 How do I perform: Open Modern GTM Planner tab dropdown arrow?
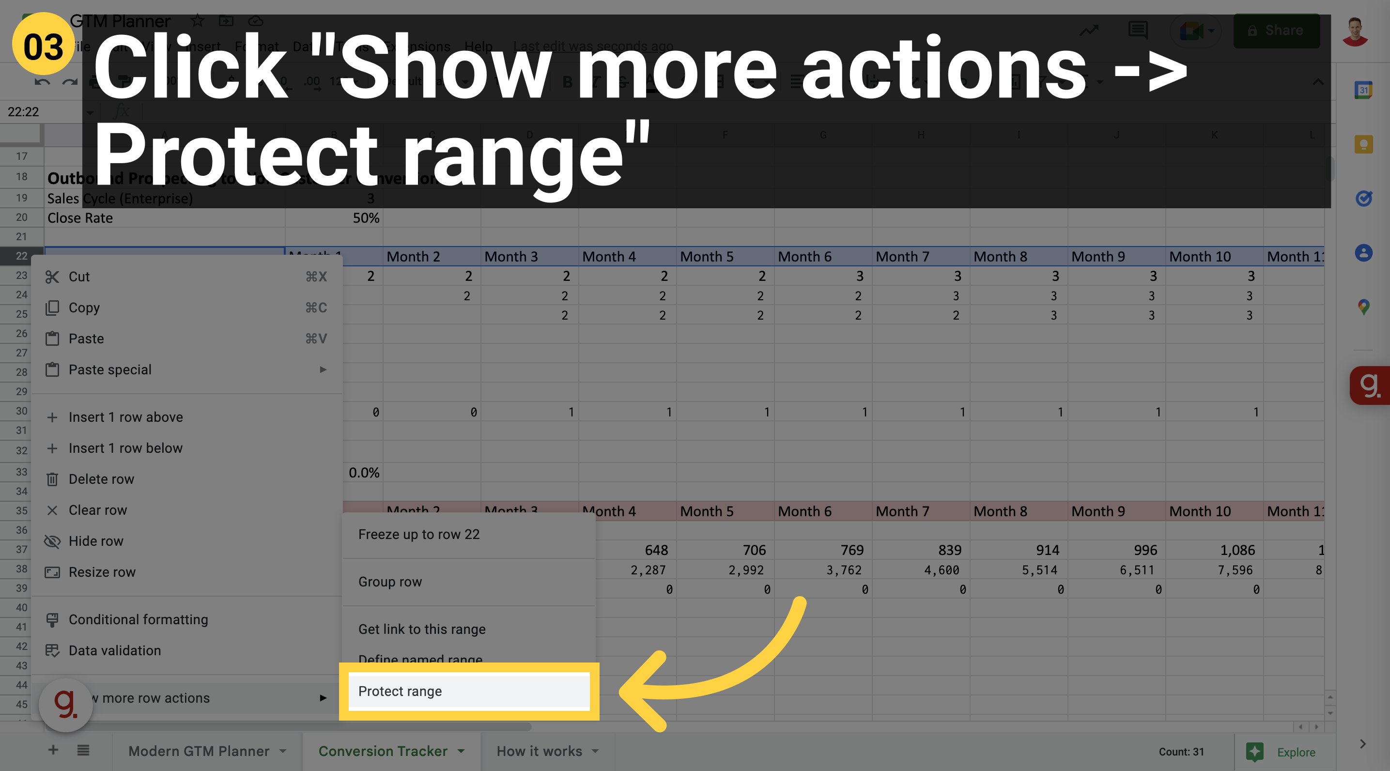pyautogui.click(x=283, y=751)
